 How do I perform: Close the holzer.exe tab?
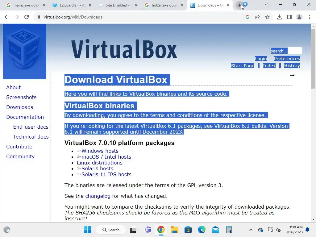coord(182,5)
